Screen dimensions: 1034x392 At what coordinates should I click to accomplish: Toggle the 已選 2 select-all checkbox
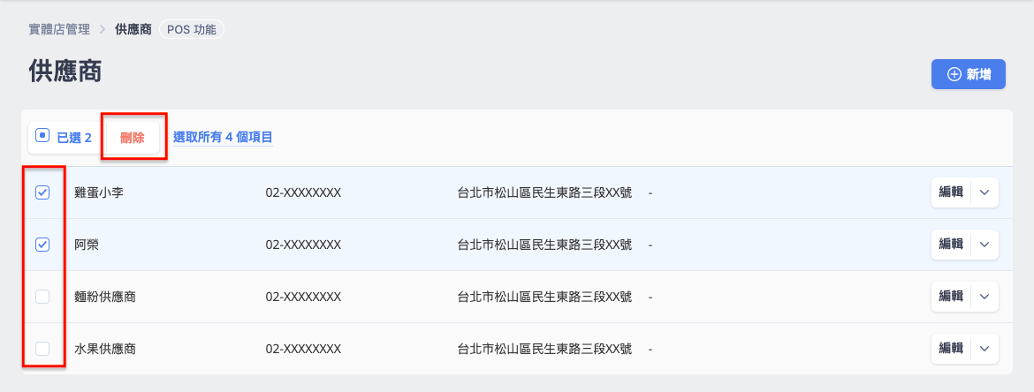pos(42,136)
